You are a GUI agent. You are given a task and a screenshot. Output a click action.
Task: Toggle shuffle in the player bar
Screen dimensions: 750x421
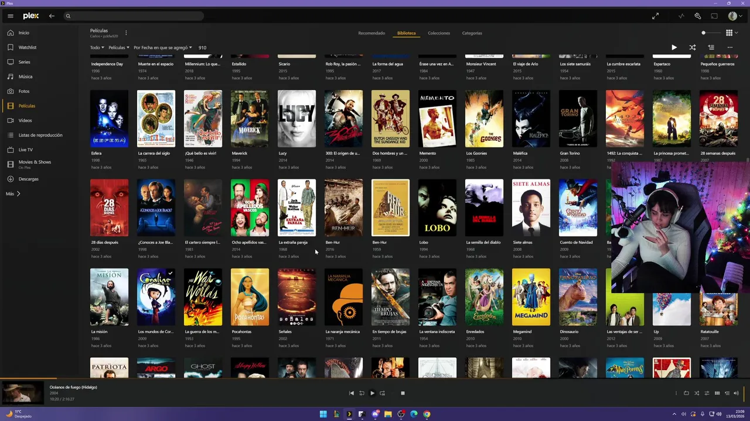[697, 393]
